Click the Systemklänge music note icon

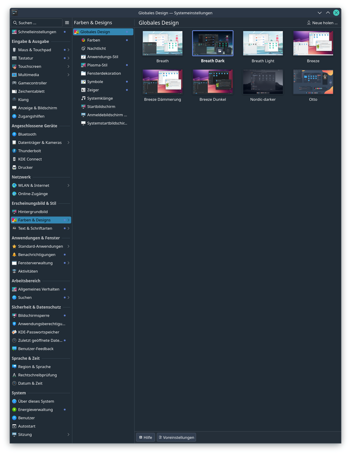[x=83, y=98]
